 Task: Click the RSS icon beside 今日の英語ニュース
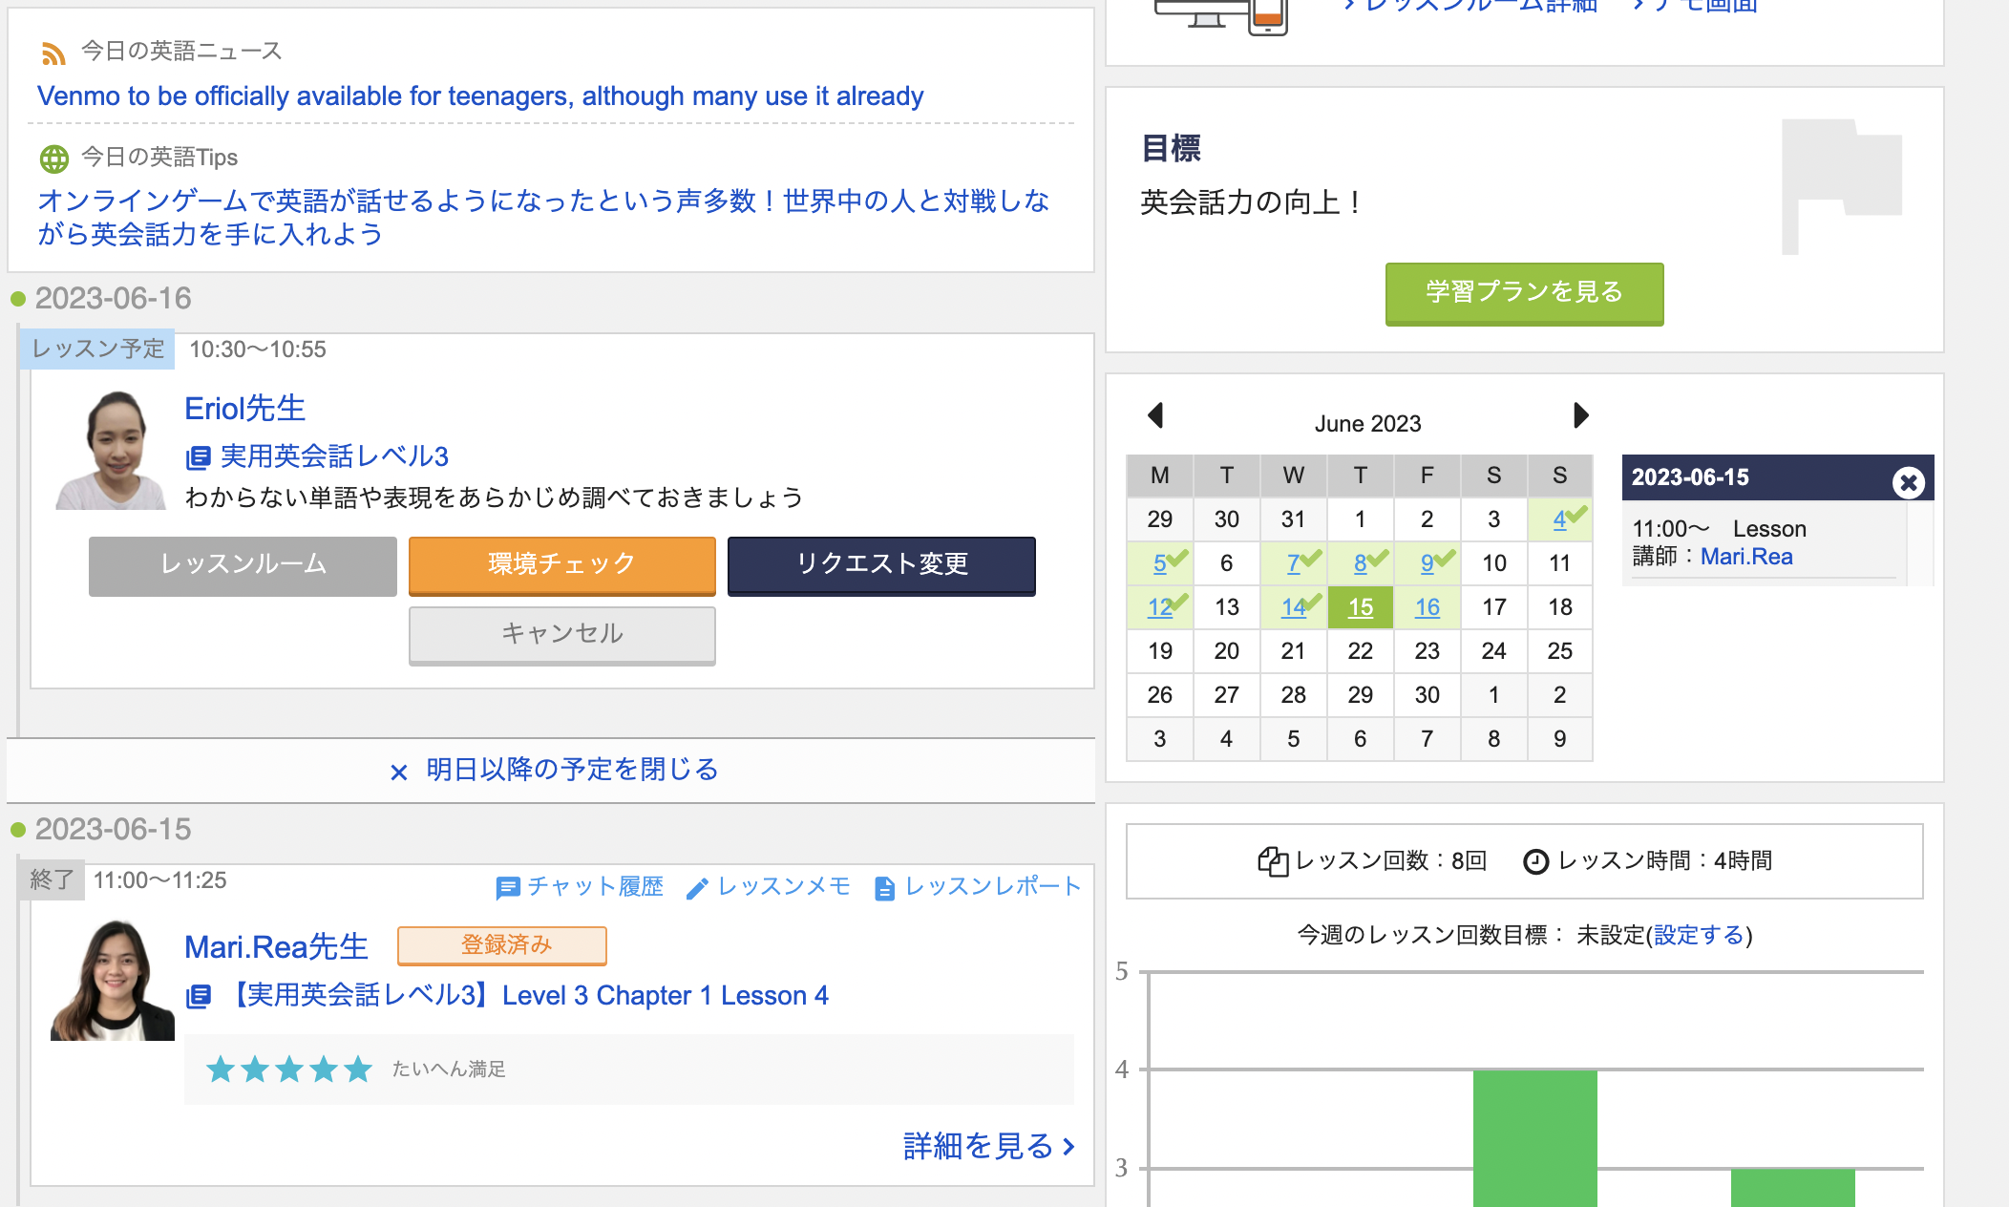53,53
